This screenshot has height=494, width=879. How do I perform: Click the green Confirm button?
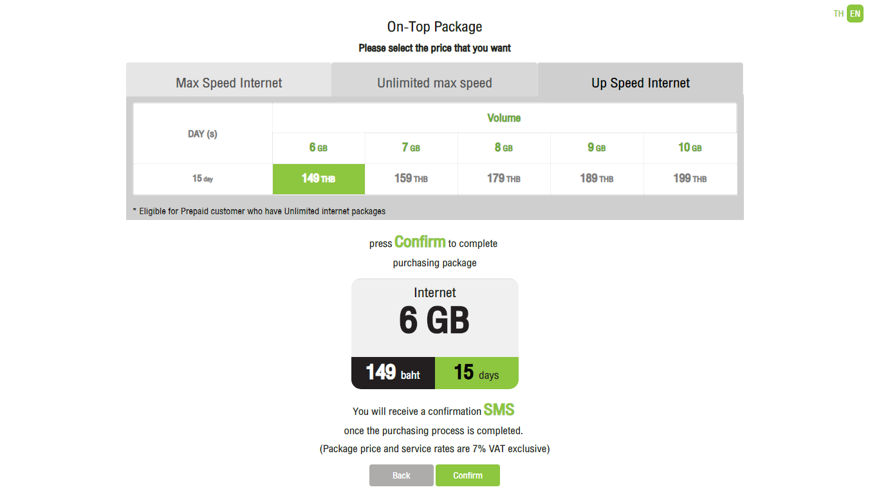[468, 475]
